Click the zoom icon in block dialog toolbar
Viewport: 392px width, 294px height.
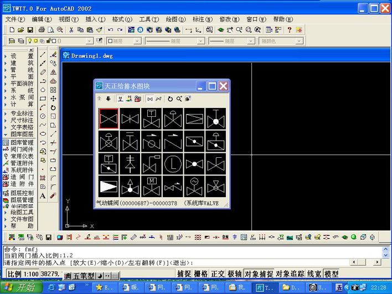point(179,99)
